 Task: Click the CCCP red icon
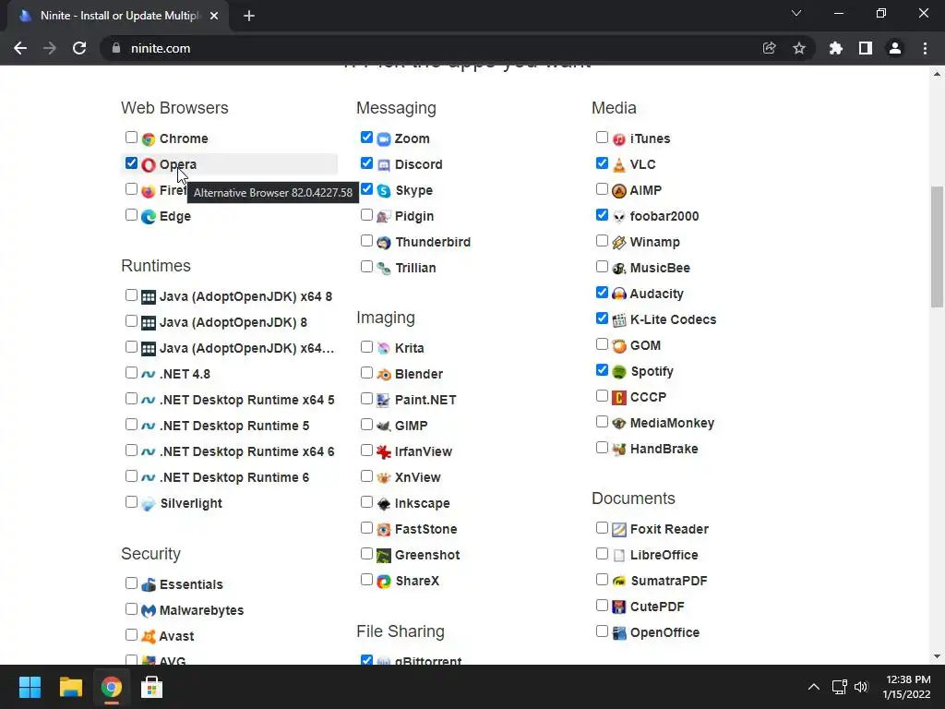(619, 398)
